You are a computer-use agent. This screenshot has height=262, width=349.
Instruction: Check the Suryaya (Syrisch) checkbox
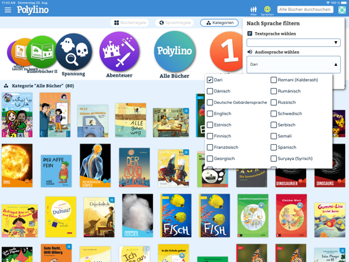[274, 158]
